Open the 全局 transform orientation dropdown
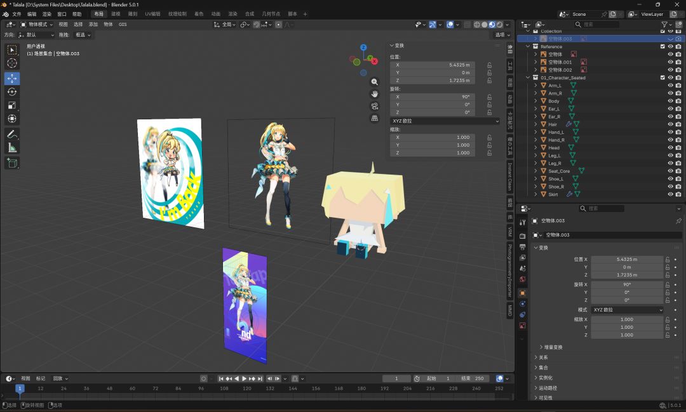 pos(224,25)
